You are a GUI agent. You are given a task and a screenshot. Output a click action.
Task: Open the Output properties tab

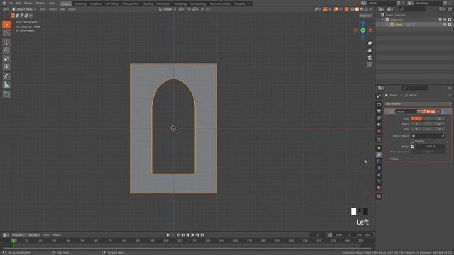[379, 111]
